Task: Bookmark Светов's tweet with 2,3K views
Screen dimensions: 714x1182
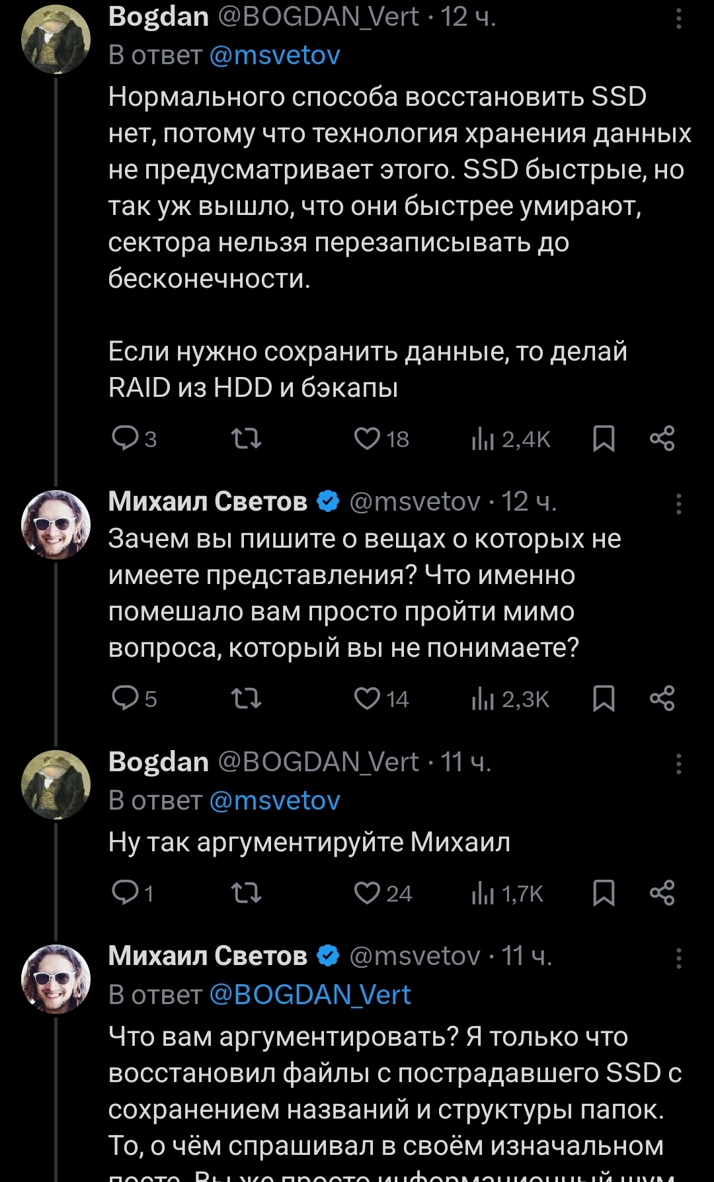Action: (604, 698)
